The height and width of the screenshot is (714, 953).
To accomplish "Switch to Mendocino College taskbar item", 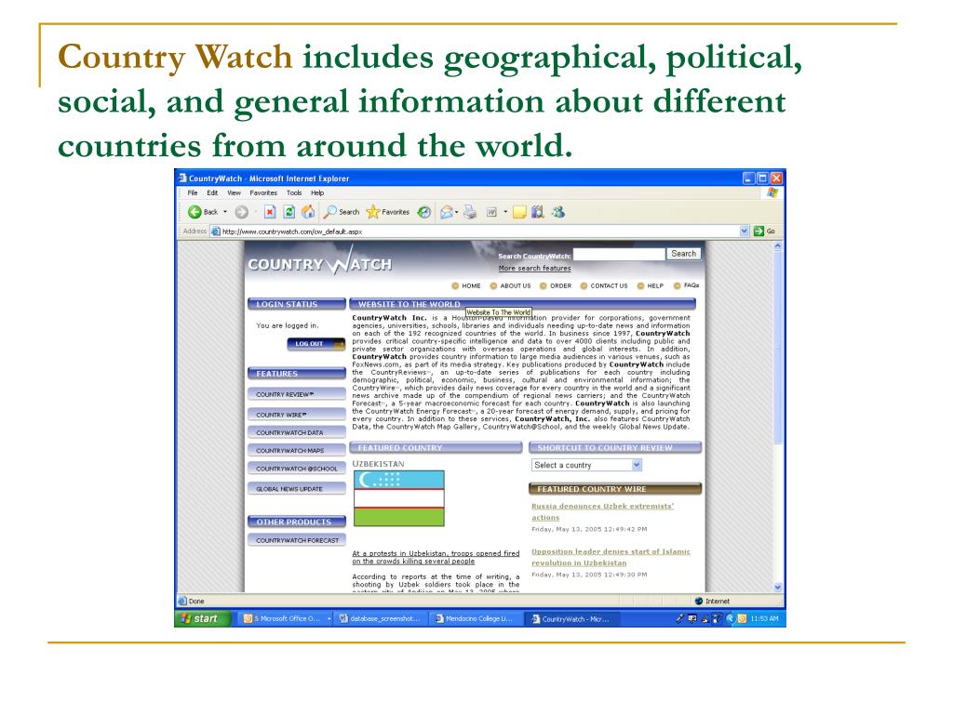I will tap(476, 618).
